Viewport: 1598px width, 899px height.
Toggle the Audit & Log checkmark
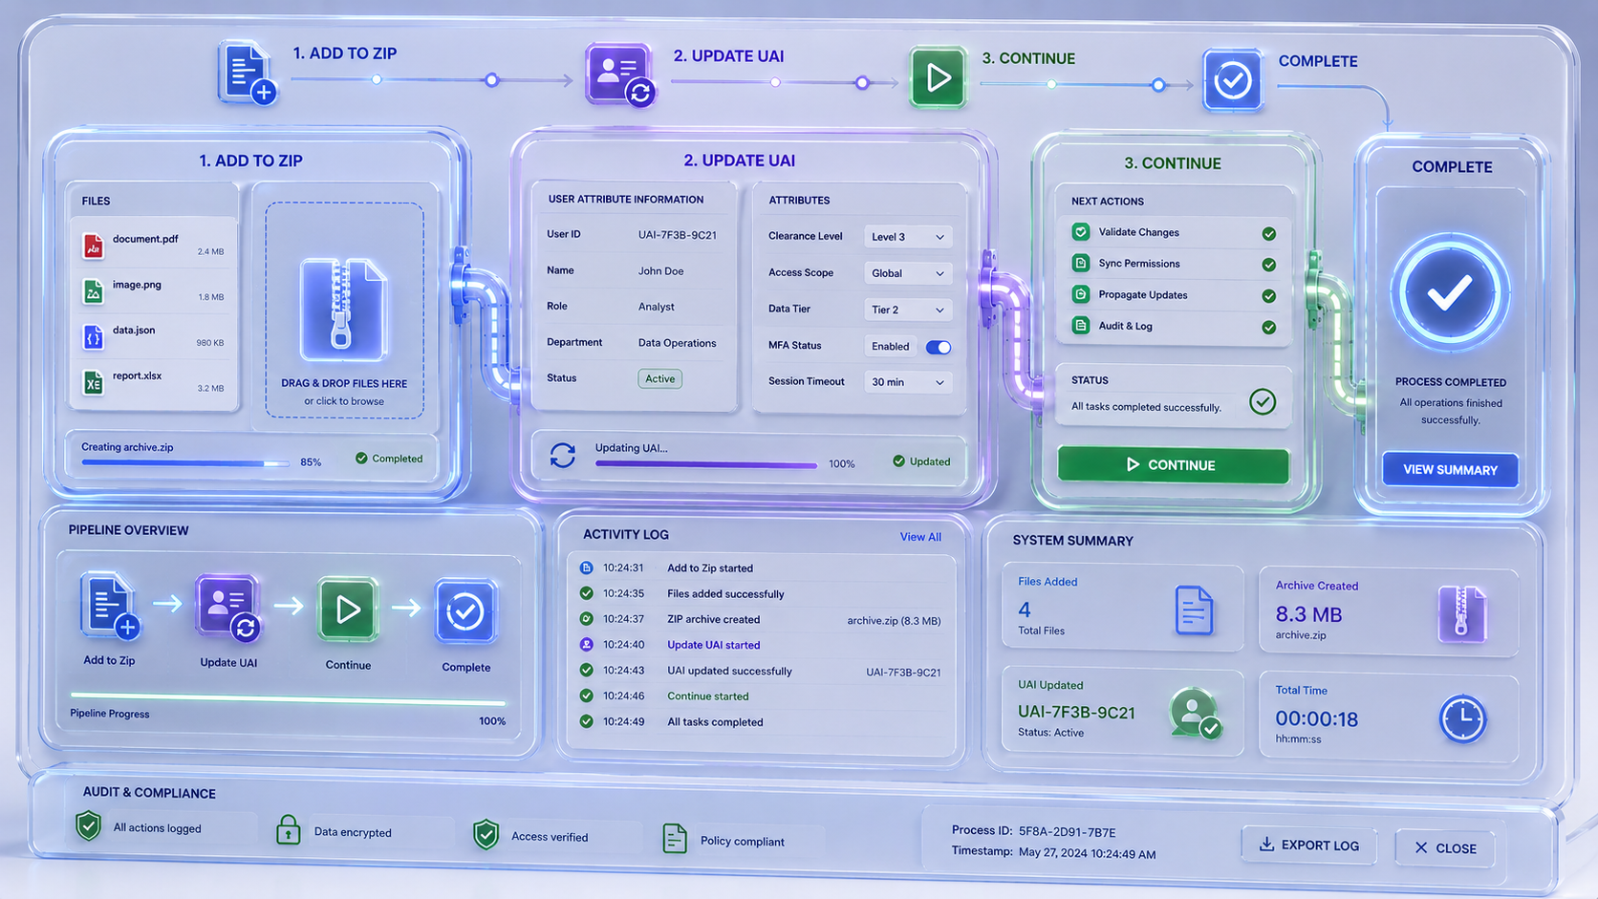(1269, 328)
